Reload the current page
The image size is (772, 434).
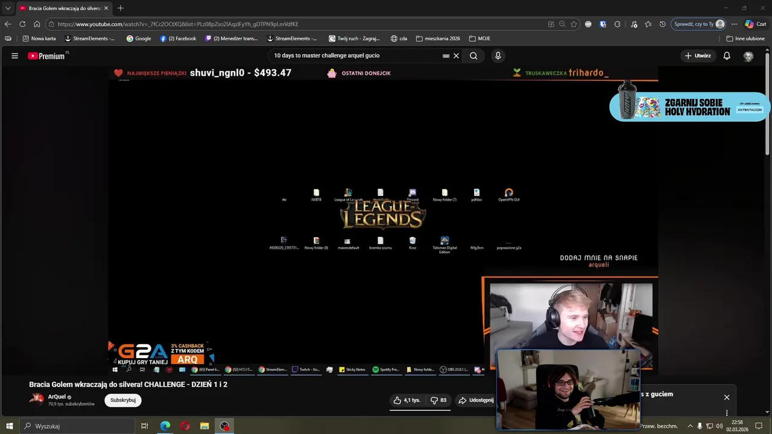coord(22,24)
